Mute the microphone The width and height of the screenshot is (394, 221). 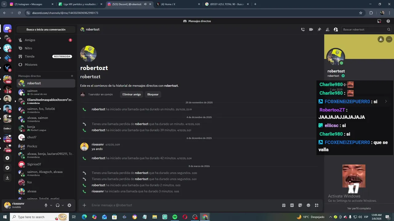coord(46,205)
